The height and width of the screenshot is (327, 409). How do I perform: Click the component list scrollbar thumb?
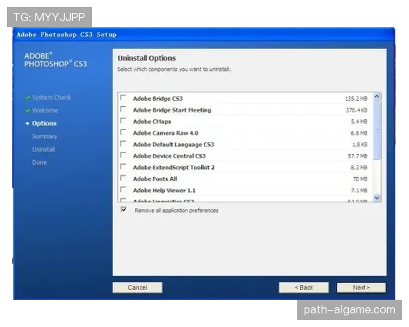[377, 130]
